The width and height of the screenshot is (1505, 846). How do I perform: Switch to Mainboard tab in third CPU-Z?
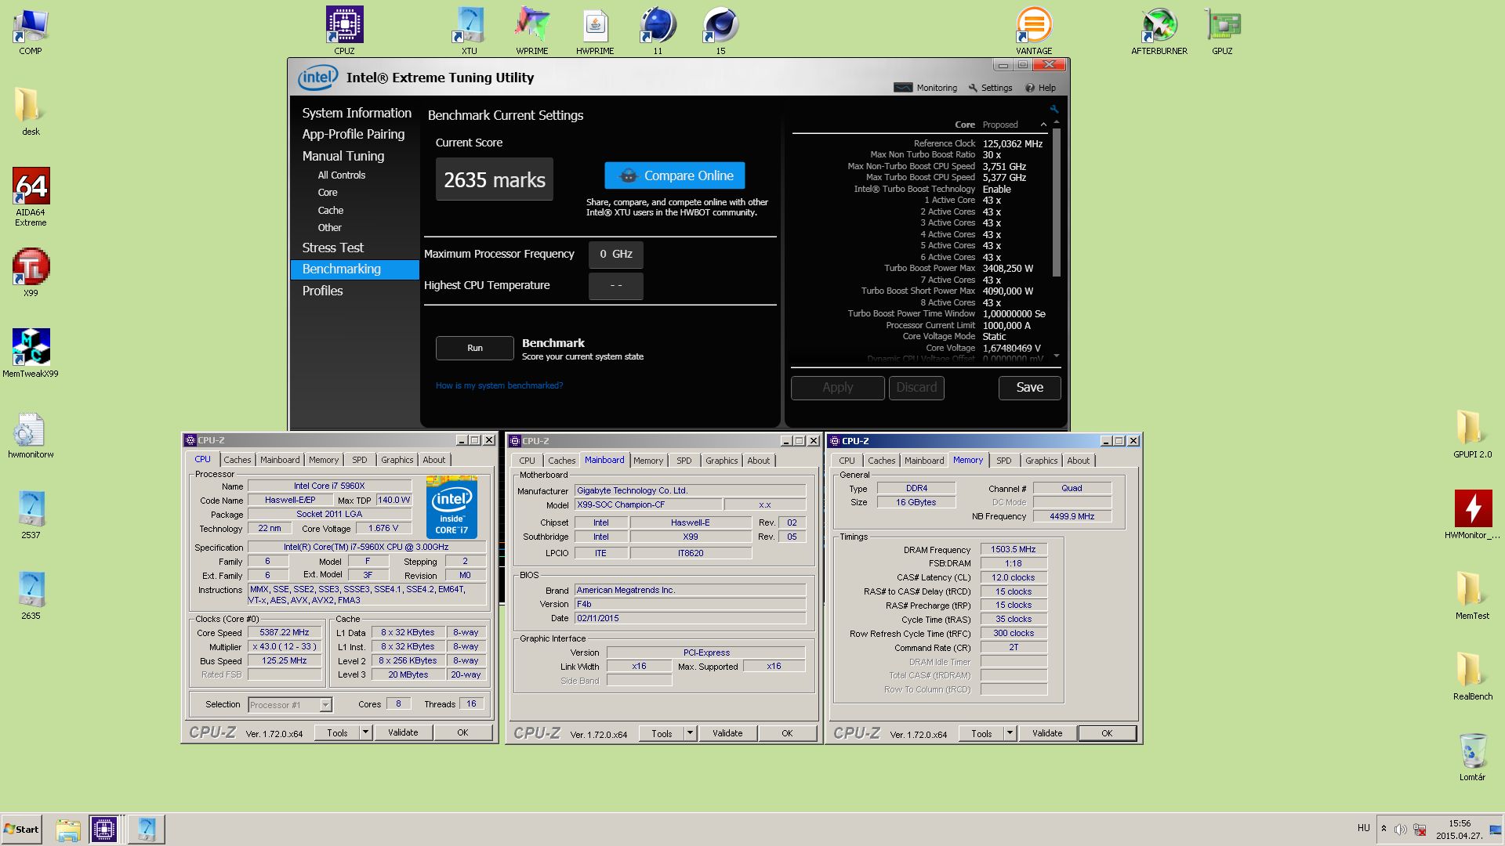click(x=924, y=461)
